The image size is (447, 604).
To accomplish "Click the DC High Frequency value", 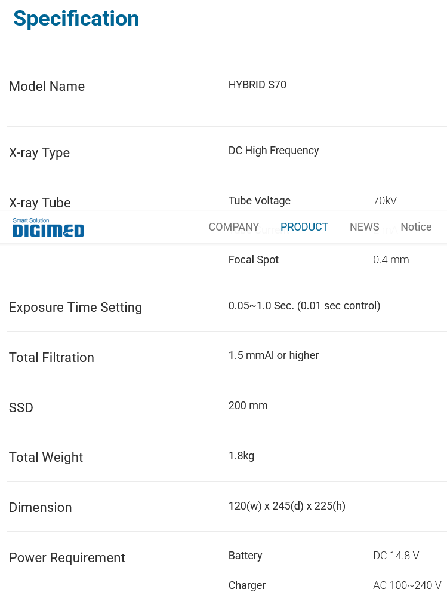I will (273, 151).
